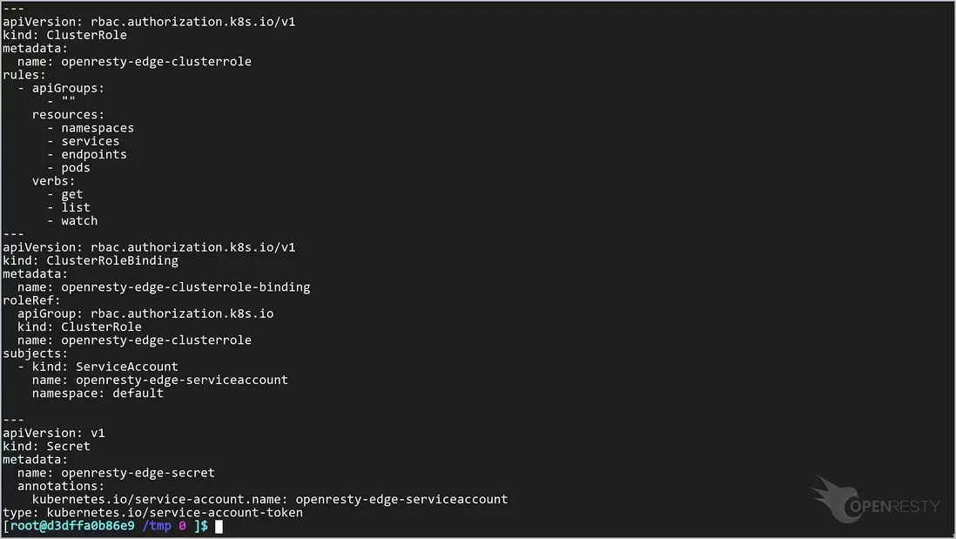Screen dimensions: 956x539
Task: Click the root@d3dffa0b86e9 prompt hostname
Action: click(x=71, y=526)
